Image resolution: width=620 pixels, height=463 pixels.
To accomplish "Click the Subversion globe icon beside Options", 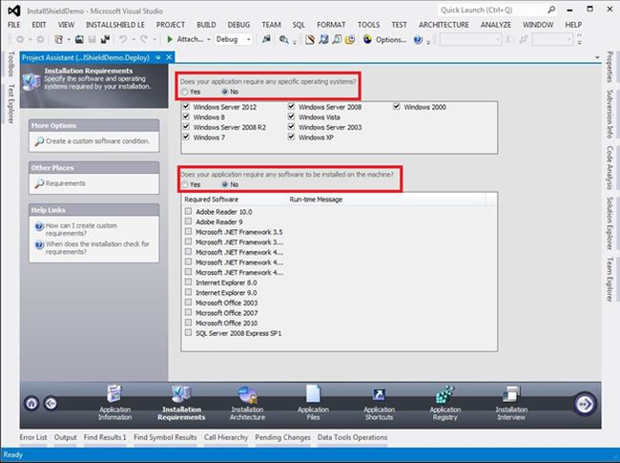I will 367,39.
